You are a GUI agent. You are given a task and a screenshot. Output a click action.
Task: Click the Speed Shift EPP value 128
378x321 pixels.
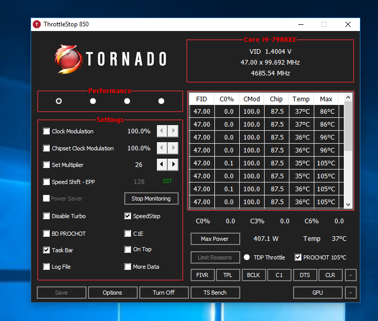[139, 181]
